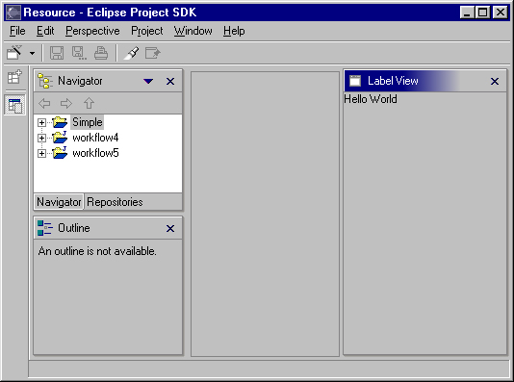Click the Hello World label text
The height and width of the screenshot is (382, 514).
point(371,99)
